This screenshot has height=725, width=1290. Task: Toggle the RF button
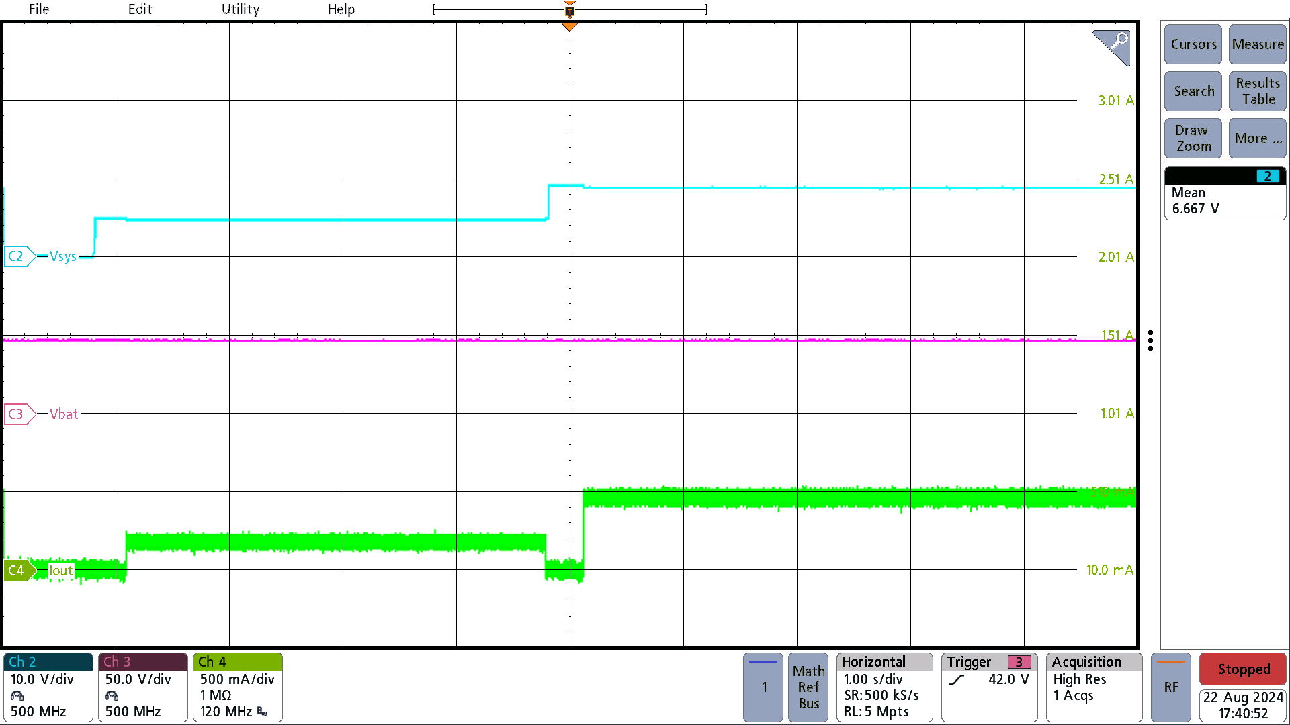pos(1171,687)
